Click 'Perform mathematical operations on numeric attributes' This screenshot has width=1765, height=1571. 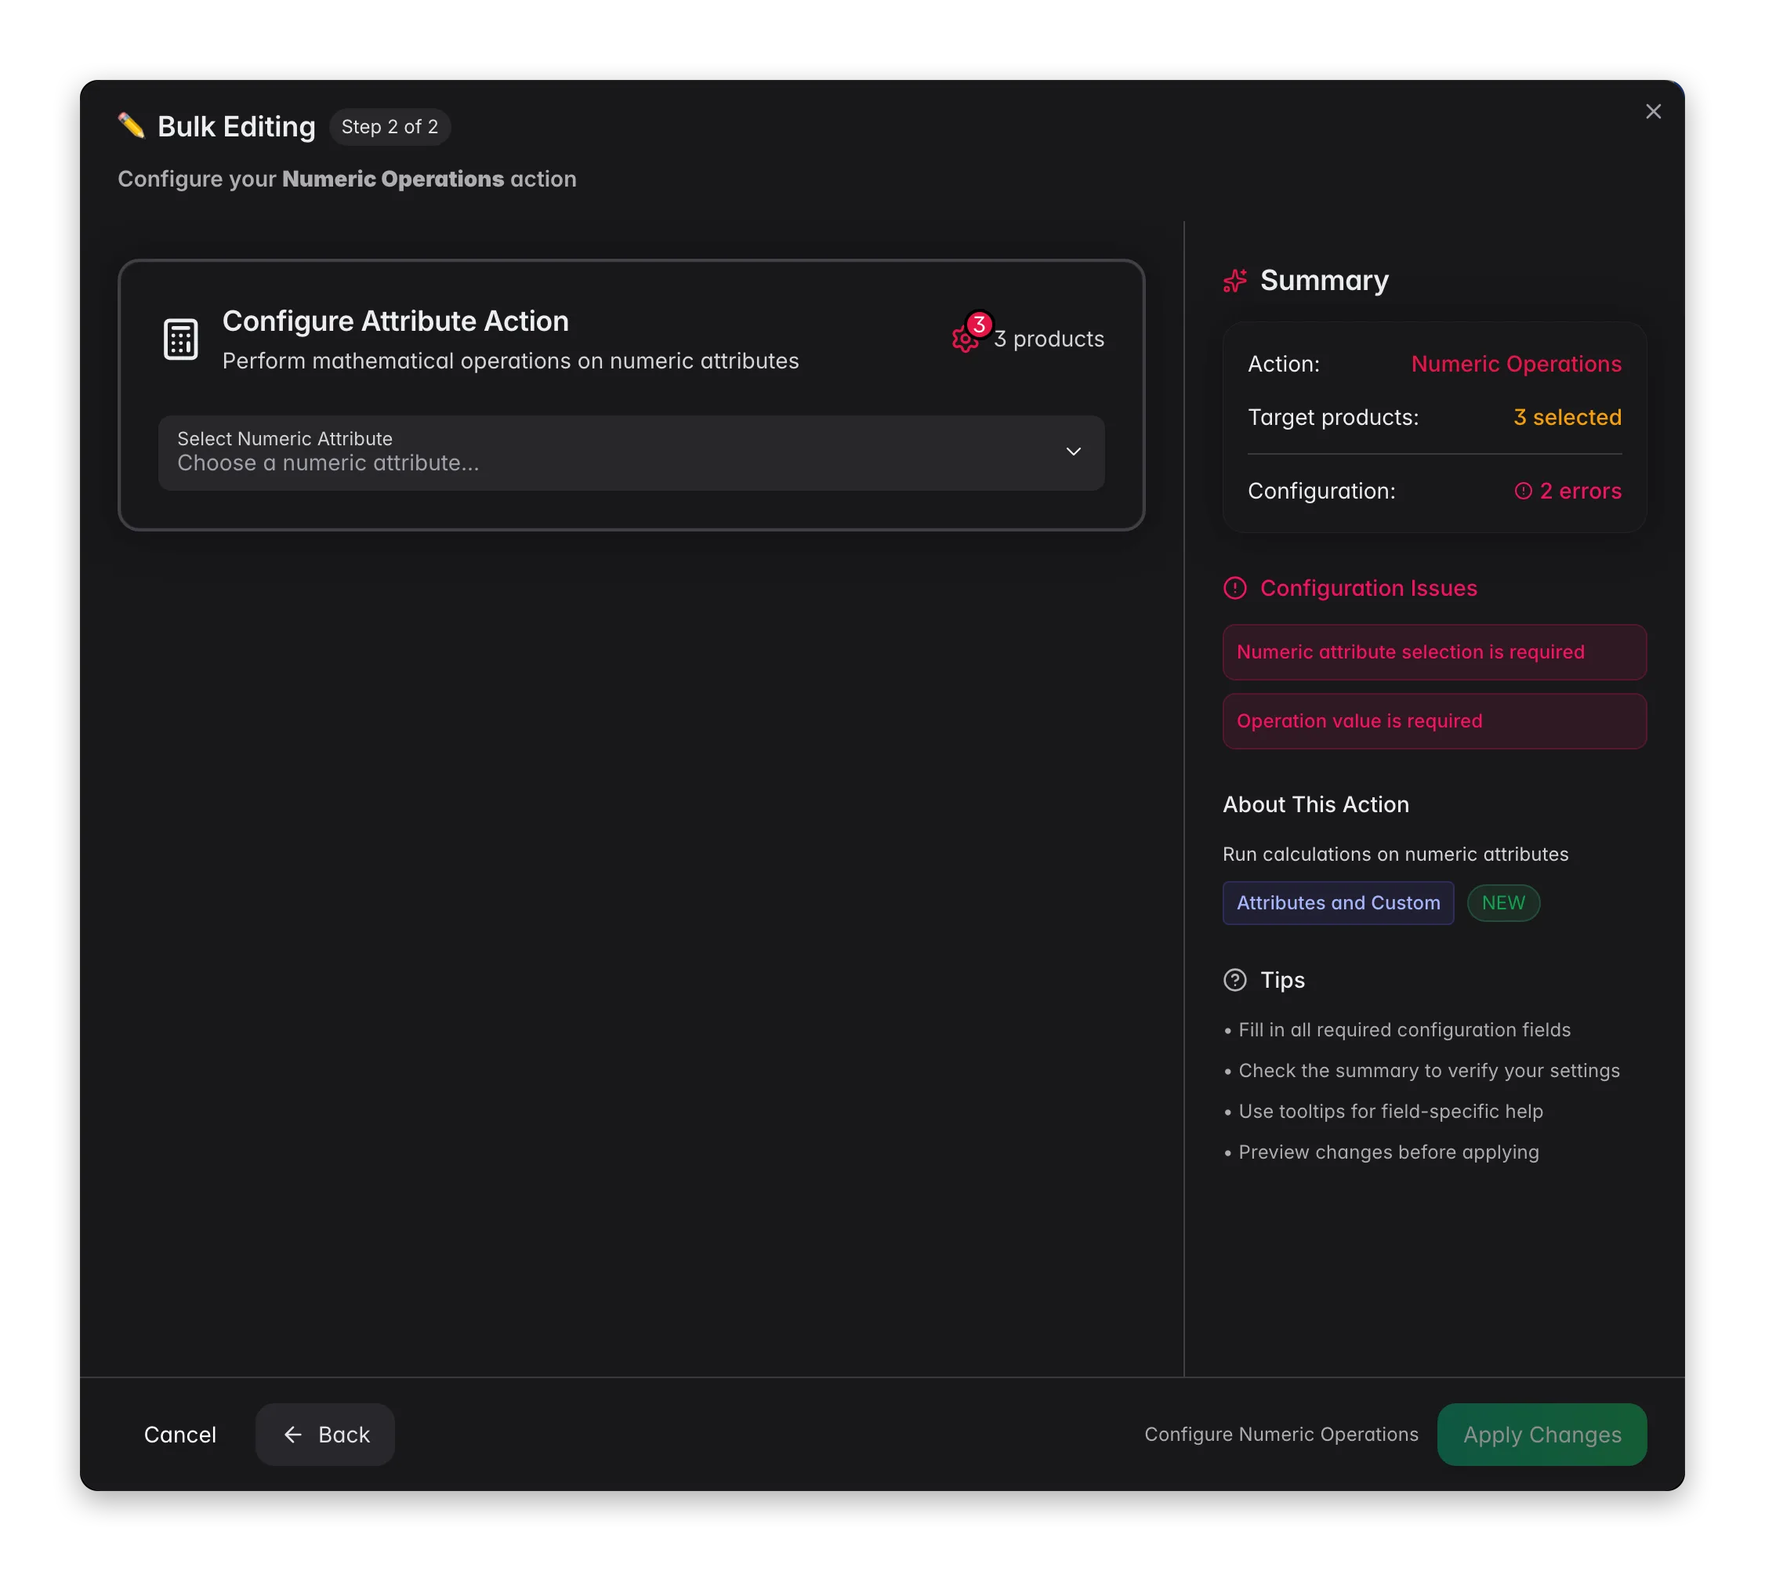tap(510, 361)
